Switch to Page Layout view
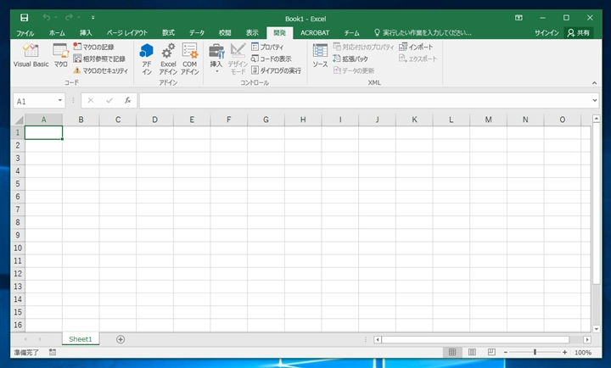The image size is (611, 368). (x=472, y=352)
